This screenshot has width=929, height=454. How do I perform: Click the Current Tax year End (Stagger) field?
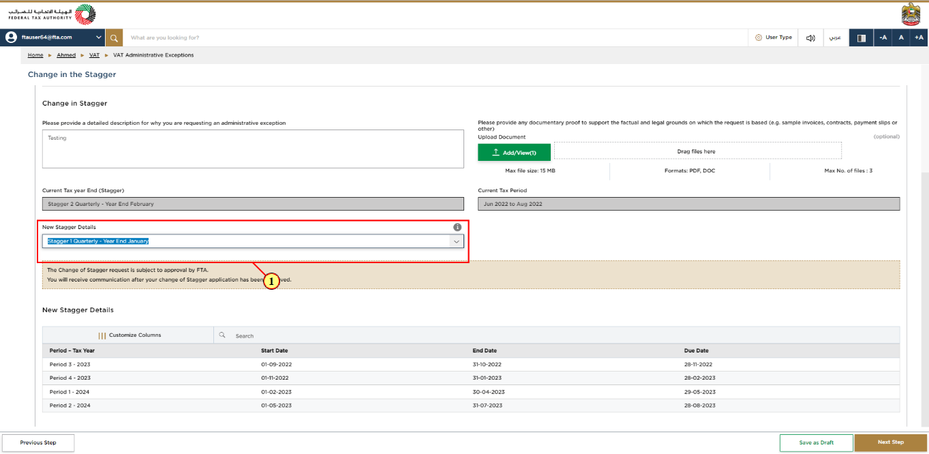coord(253,204)
